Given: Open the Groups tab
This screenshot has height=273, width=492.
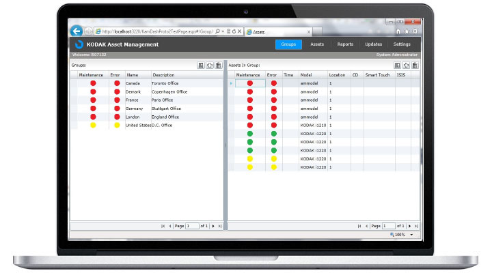Looking at the screenshot, I should [x=288, y=44].
